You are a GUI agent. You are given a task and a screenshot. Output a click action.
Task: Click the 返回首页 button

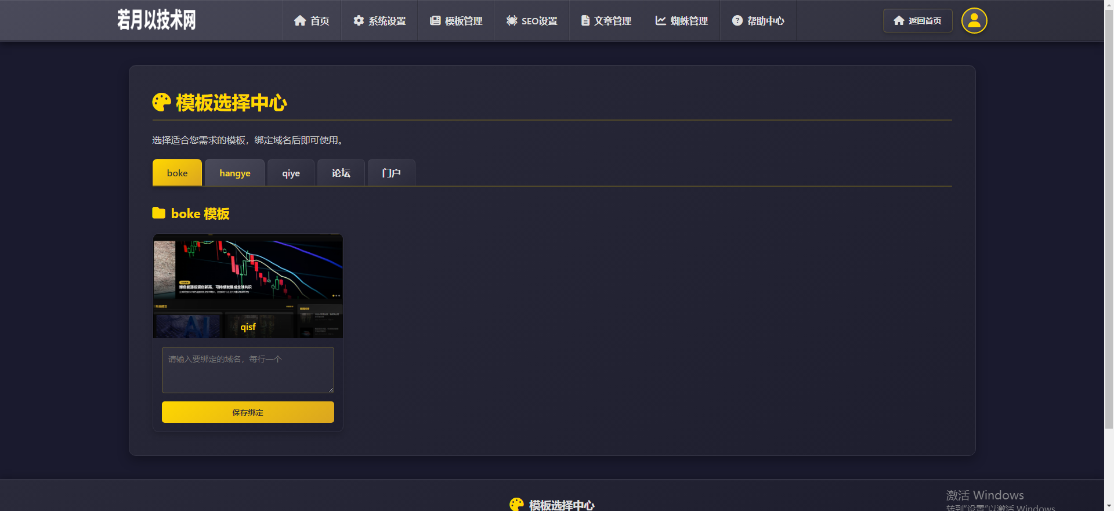pyautogui.click(x=917, y=21)
